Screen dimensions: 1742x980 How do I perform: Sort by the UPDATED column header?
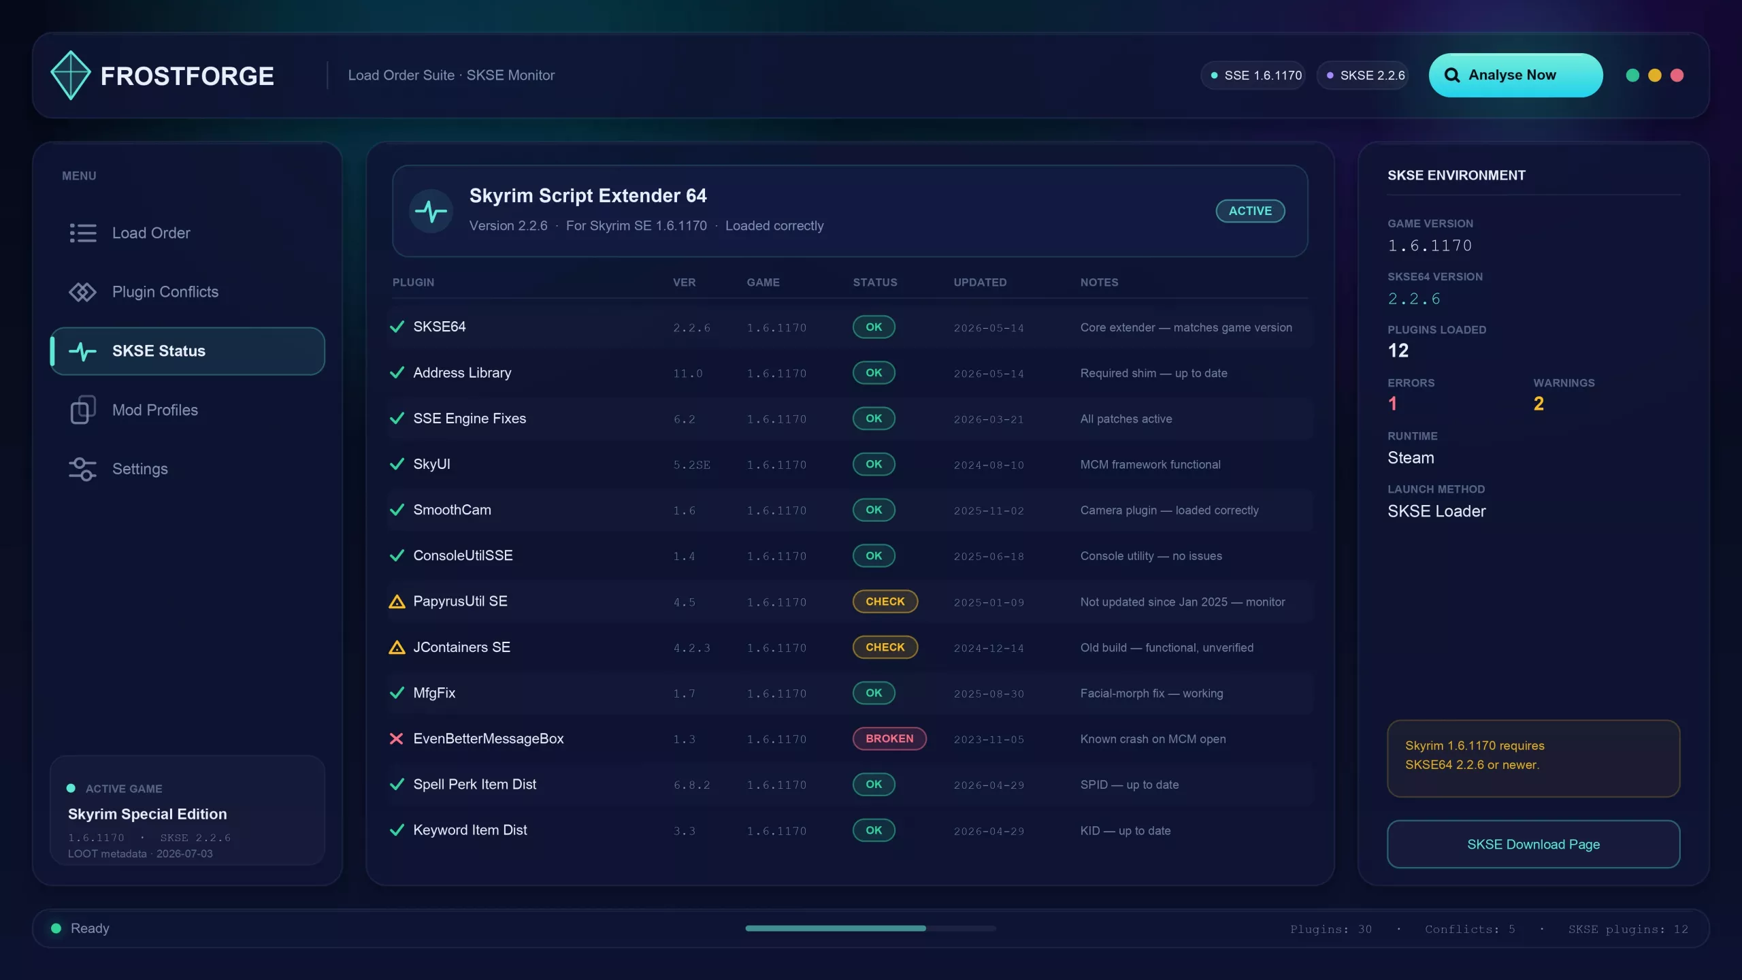point(980,282)
